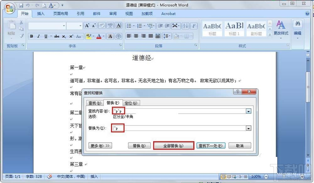Click the Save icon on Quick Access toolbar

point(21,5)
